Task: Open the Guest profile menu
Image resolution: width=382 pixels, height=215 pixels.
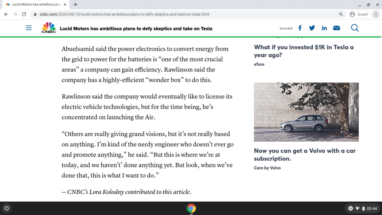Action: (x=359, y=15)
